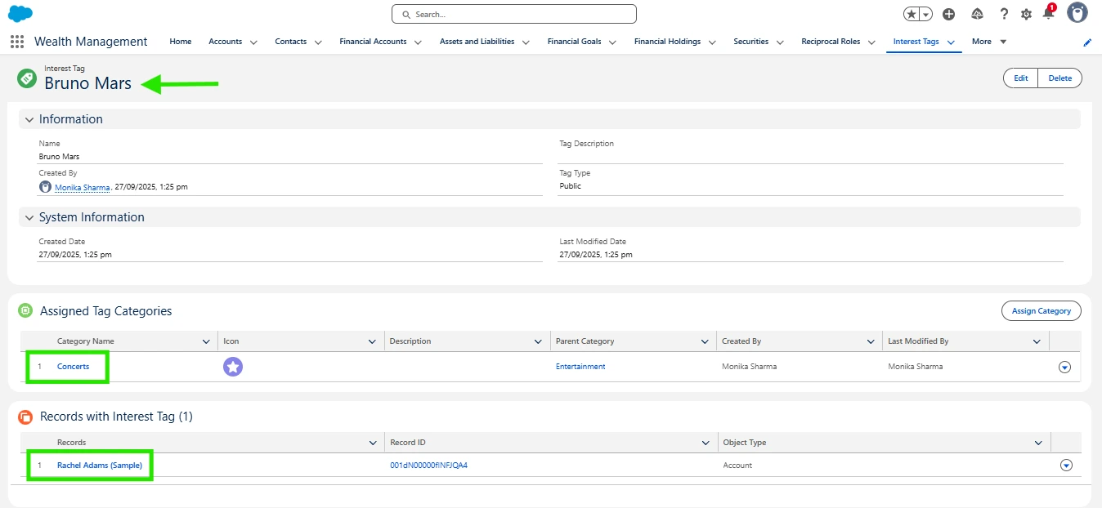Click the Edit button
This screenshot has height=508, width=1102.
coord(1020,78)
